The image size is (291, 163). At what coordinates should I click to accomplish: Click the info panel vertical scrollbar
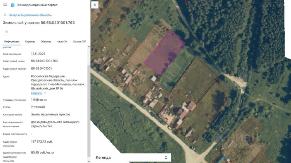pos(89,111)
